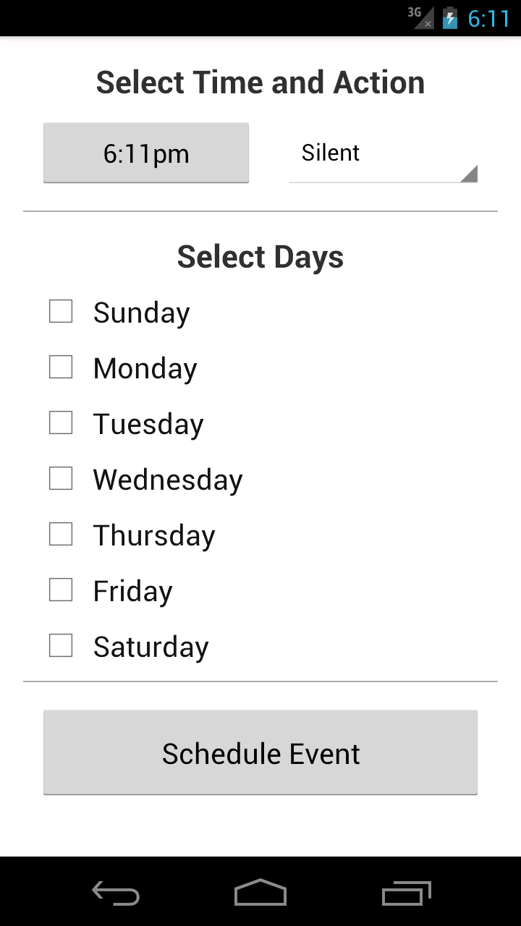Select the Wednesday checkbox
The height and width of the screenshot is (926, 521).
(61, 479)
